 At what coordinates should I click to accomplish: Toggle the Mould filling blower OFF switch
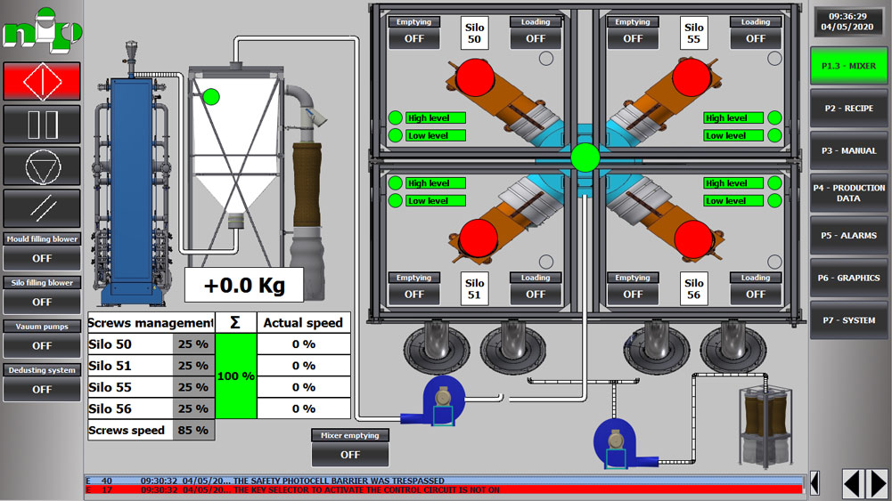click(x=42, y=258)
